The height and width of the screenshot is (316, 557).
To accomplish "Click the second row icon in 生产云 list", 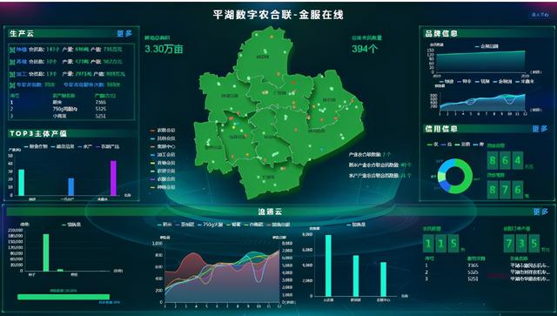I will 12,62.
